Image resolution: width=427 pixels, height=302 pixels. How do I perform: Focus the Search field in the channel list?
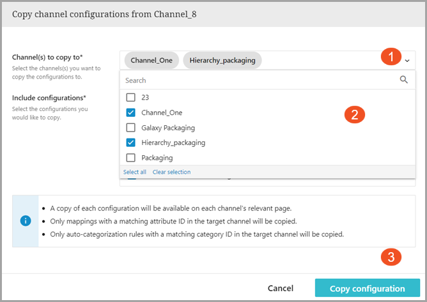point(256,80)
